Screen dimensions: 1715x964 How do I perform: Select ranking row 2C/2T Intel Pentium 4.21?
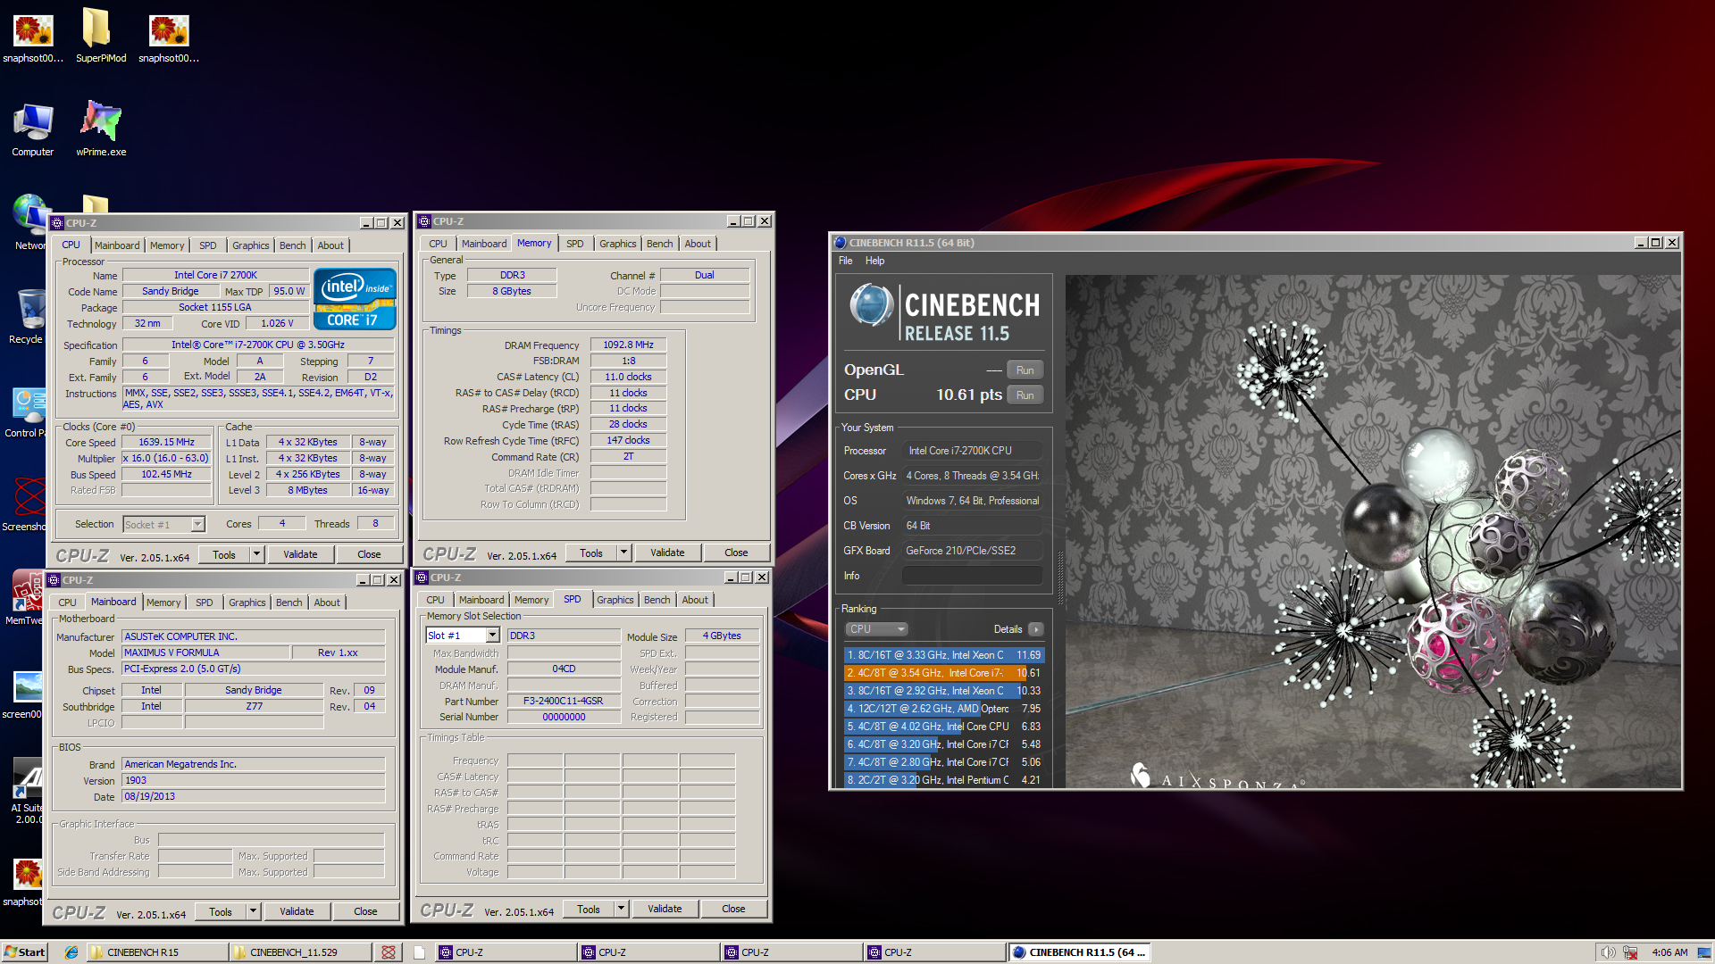[x=942, y=780]
